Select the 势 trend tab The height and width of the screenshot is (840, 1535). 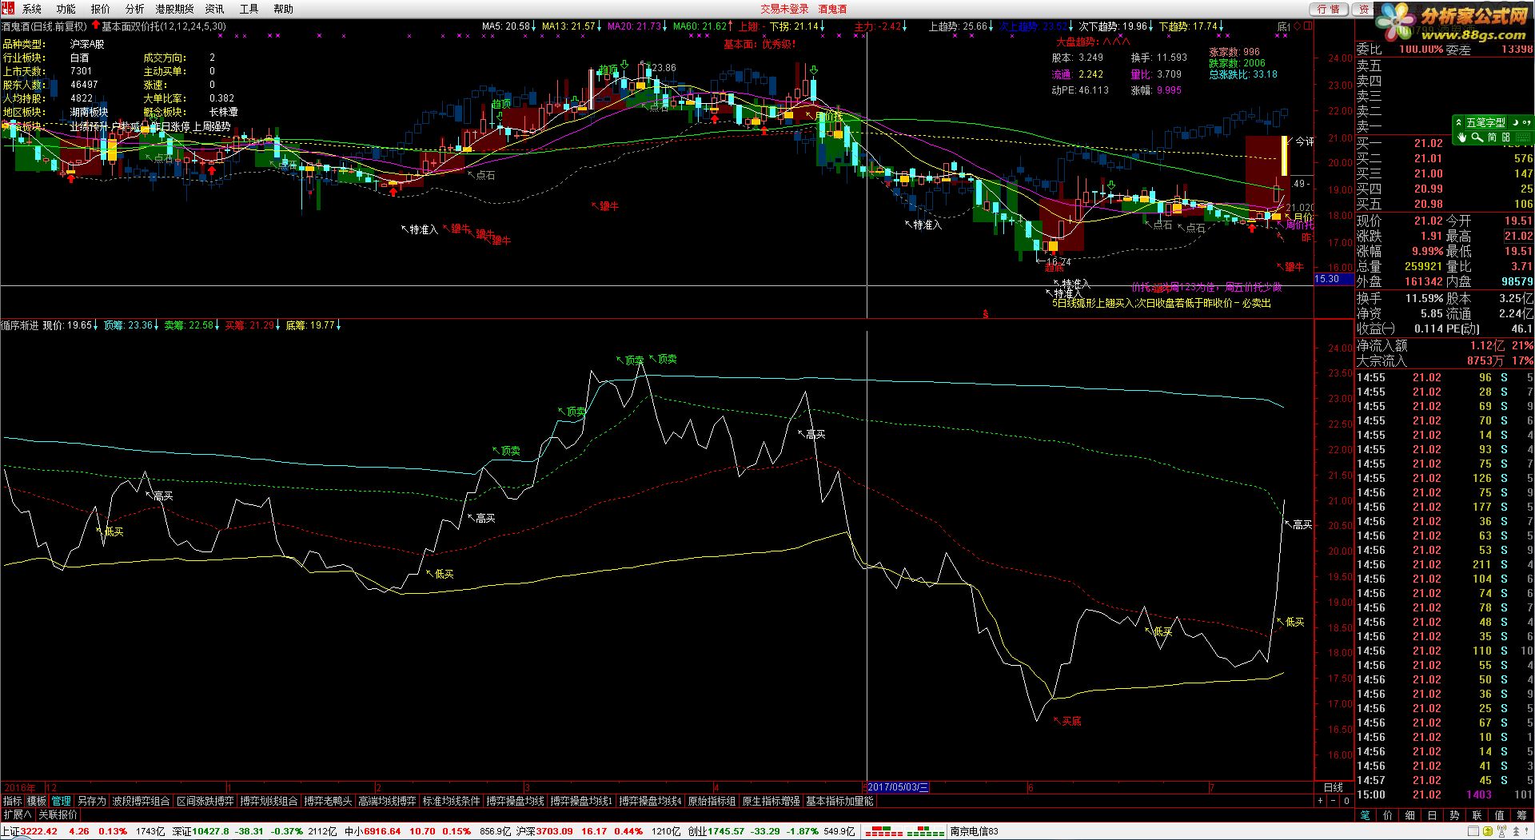point(1454,815)
